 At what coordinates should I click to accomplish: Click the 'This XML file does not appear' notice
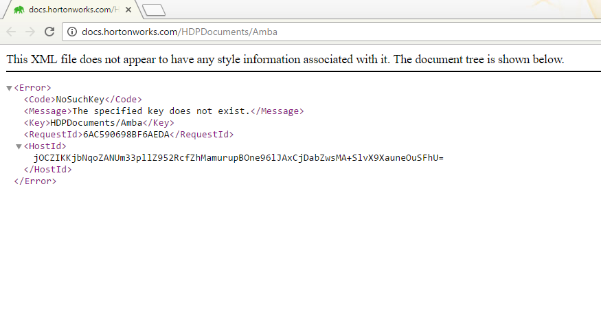tap(285, 60)
